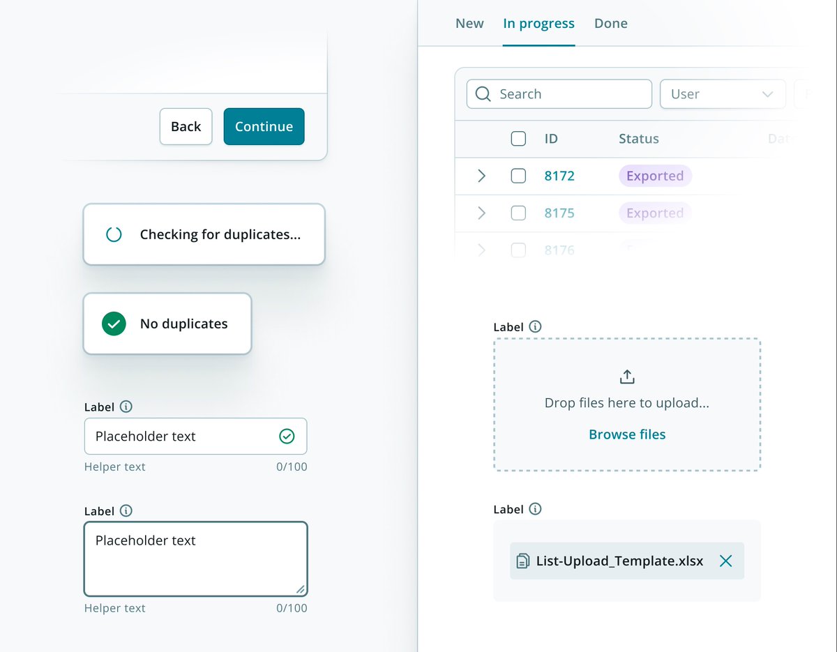Click info icon beside single-line input Label
Screen dimensions: 837x652
126,407
